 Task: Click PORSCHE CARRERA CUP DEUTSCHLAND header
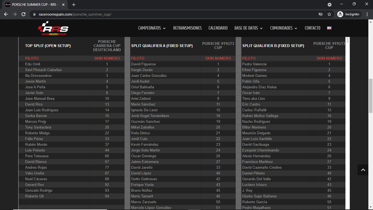click(x=107, y=46)
